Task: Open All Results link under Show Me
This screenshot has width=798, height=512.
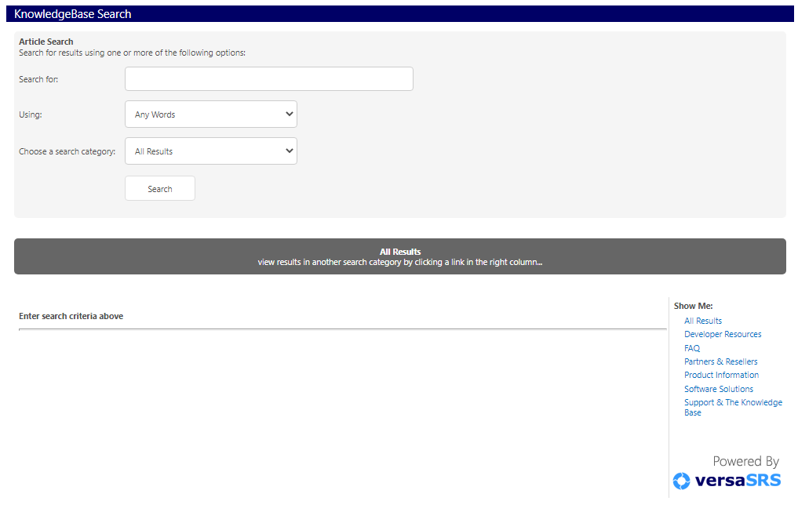Action: click(x=702, y=321)
